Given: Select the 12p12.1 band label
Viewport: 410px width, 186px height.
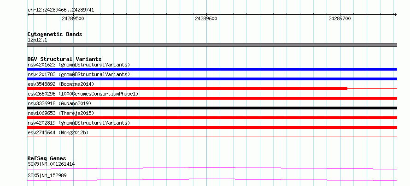Looking at the screenshot, I should coord(37,40).
